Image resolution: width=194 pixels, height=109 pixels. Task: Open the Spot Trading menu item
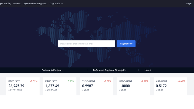(x=5, y=3)
